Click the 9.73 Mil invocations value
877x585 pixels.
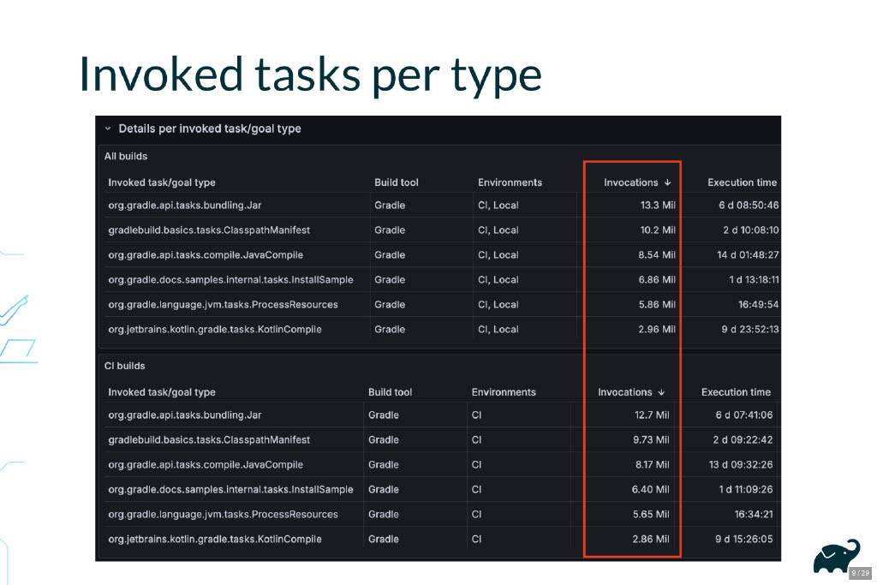pyautogui.click(x=651, y=439)
